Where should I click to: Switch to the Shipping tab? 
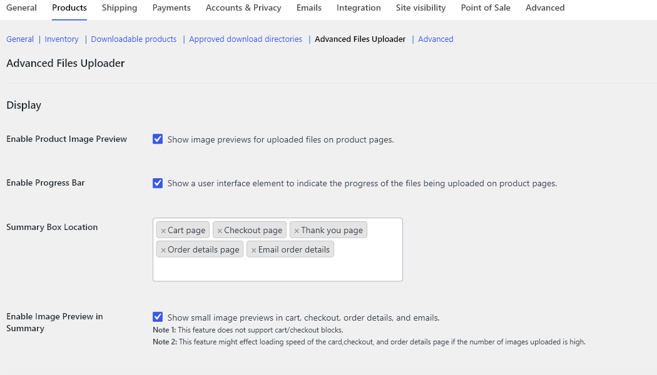click(x=120, y=8)
